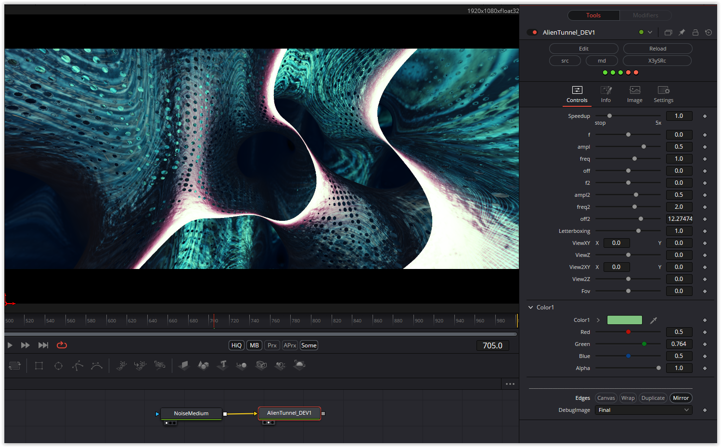Expand the Color1 swatch arrow
The width and height of the screenshot is (721, 447).
pyautogui.click(x=598, y=320)
